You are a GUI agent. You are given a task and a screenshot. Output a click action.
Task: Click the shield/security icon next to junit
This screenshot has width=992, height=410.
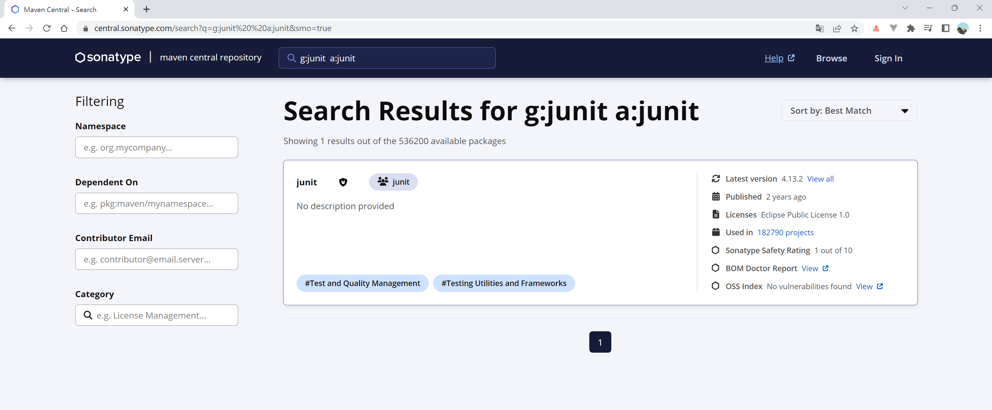343,182
